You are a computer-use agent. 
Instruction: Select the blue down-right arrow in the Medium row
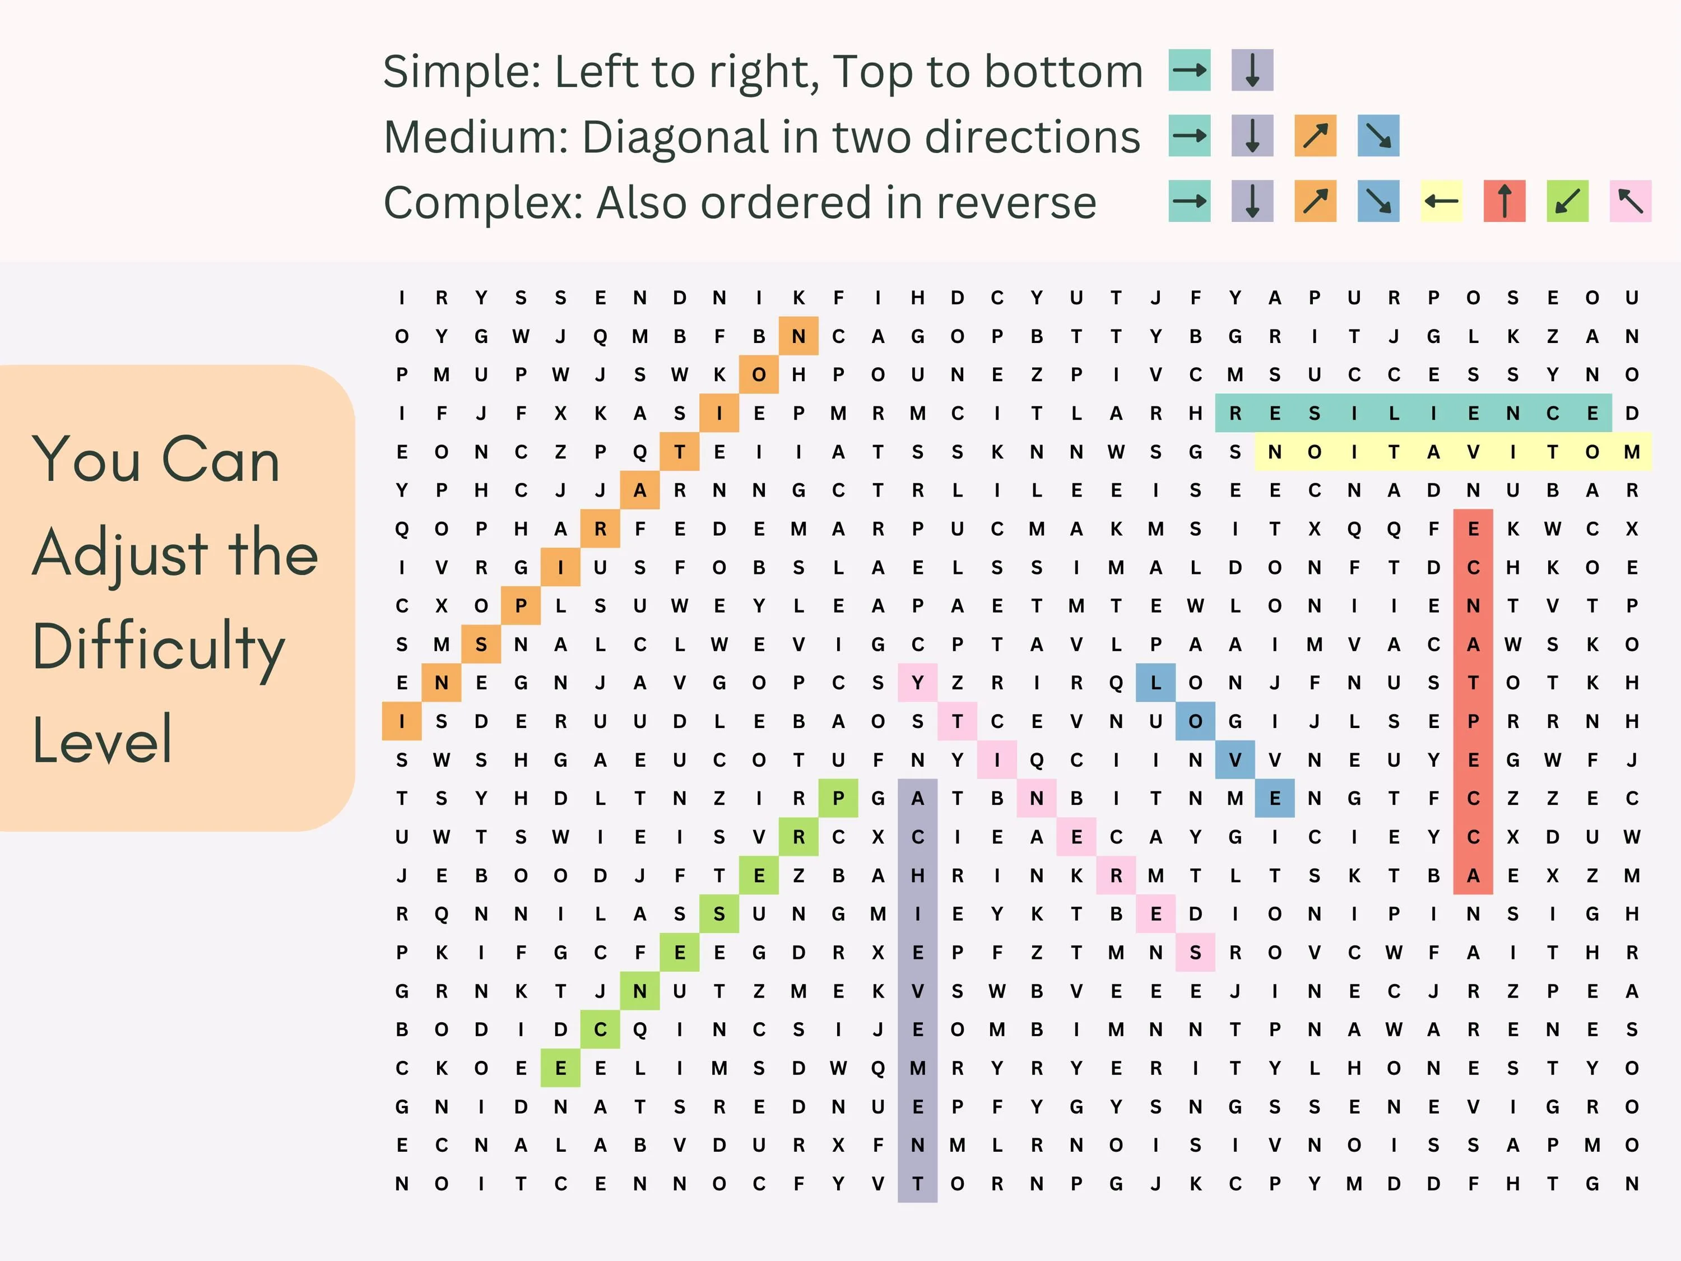(1378, 136)
